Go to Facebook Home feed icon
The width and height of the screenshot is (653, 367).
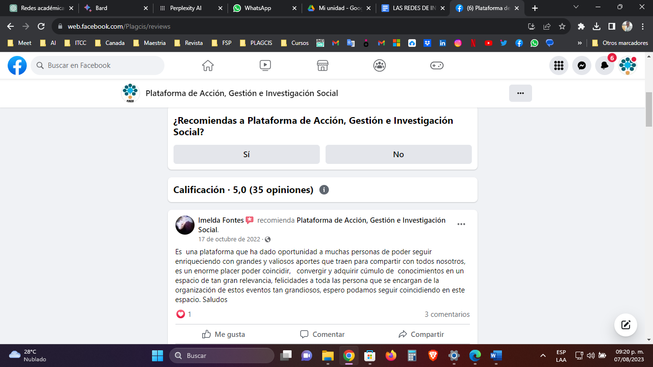pos(208,65)
